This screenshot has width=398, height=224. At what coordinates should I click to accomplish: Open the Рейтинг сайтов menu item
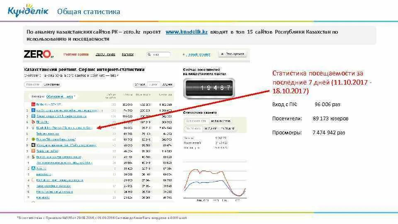coord(76,54)
